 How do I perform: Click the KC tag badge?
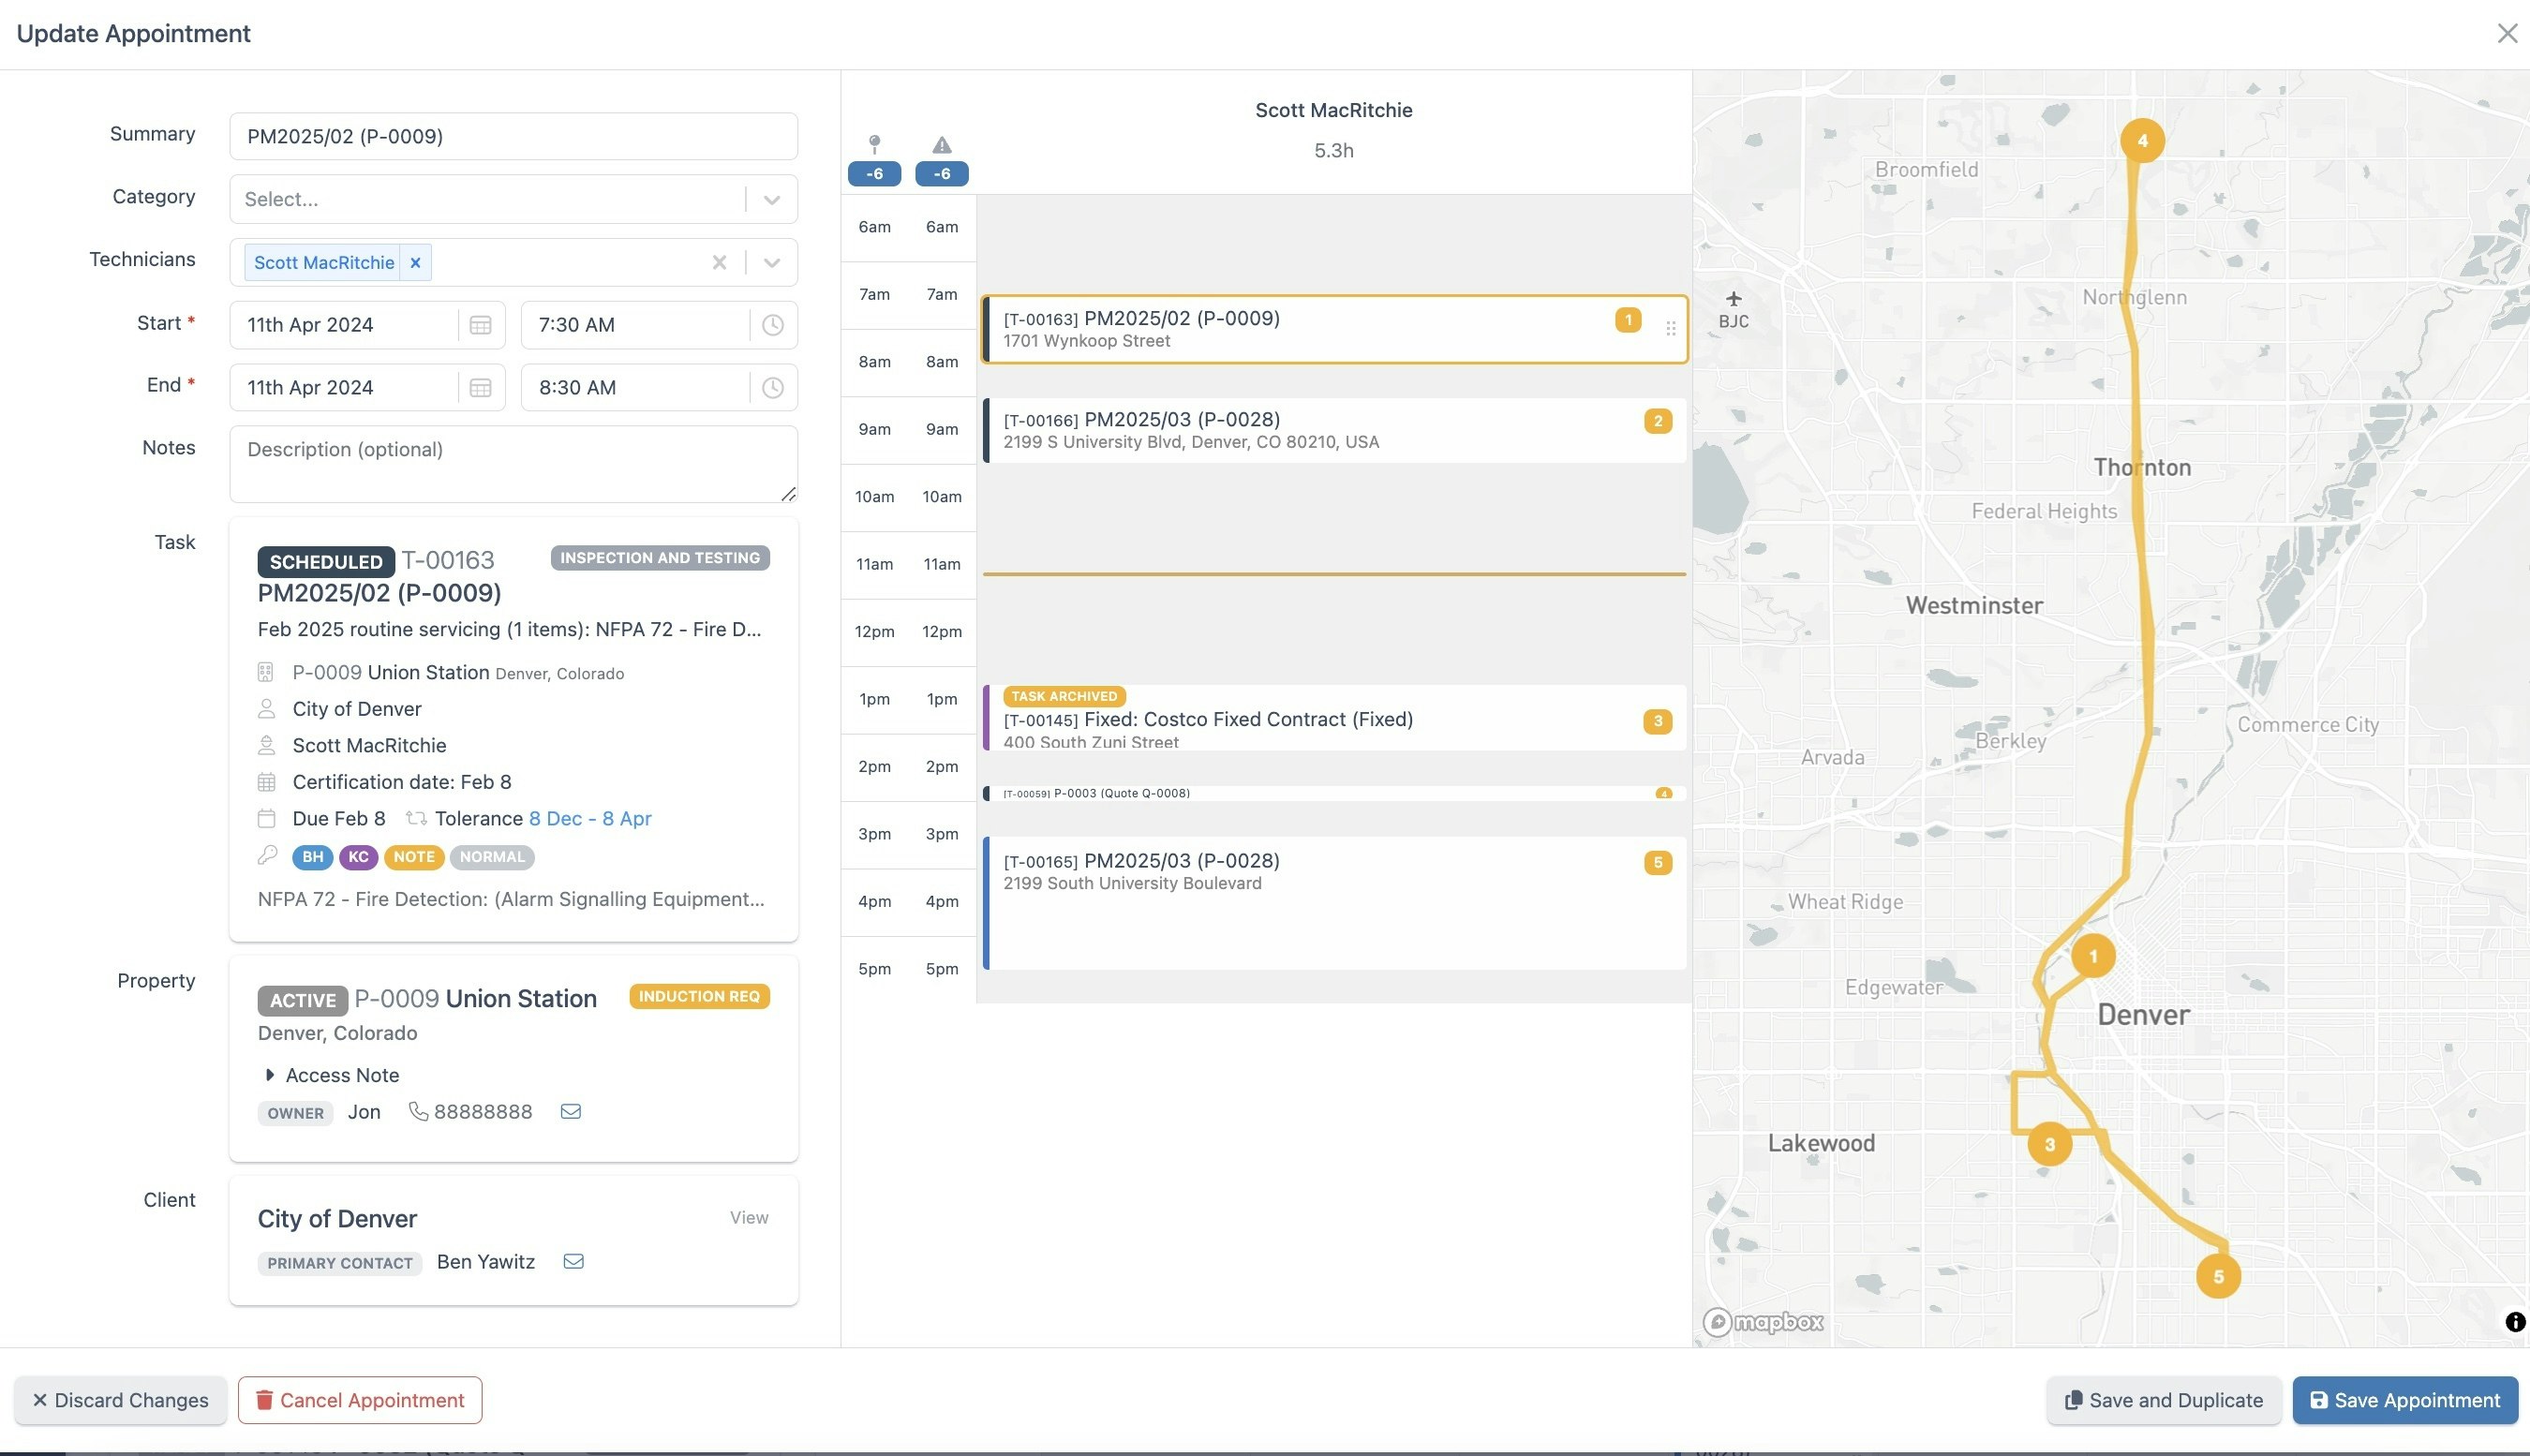[x=358, y=857]
